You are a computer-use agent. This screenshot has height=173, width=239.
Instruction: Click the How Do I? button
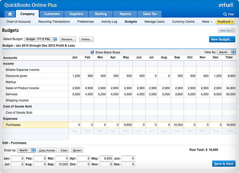tap(227, 30)
